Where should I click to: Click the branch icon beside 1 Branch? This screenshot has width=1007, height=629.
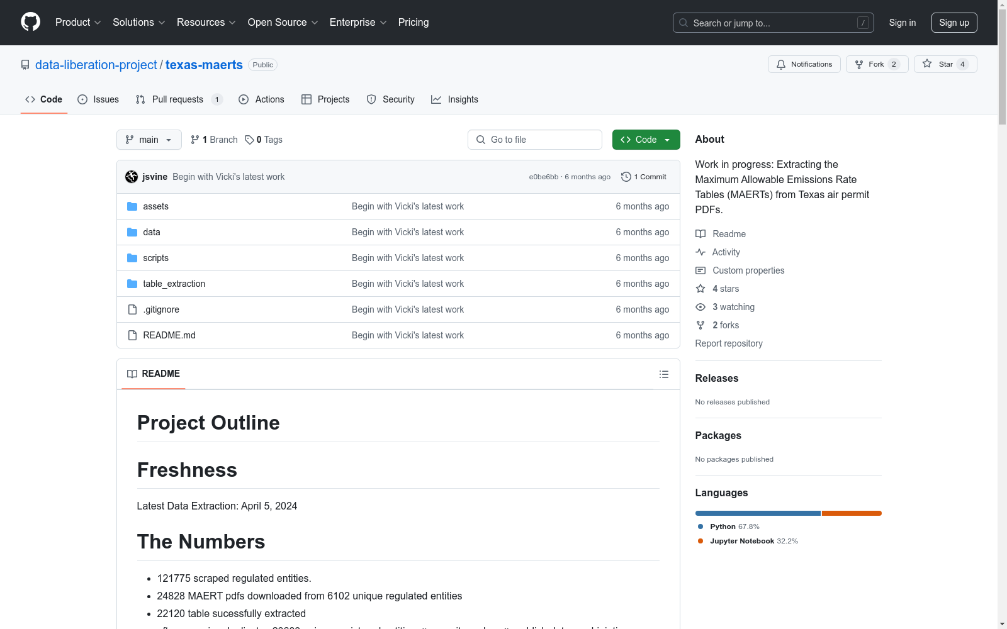tap(195, 140)
